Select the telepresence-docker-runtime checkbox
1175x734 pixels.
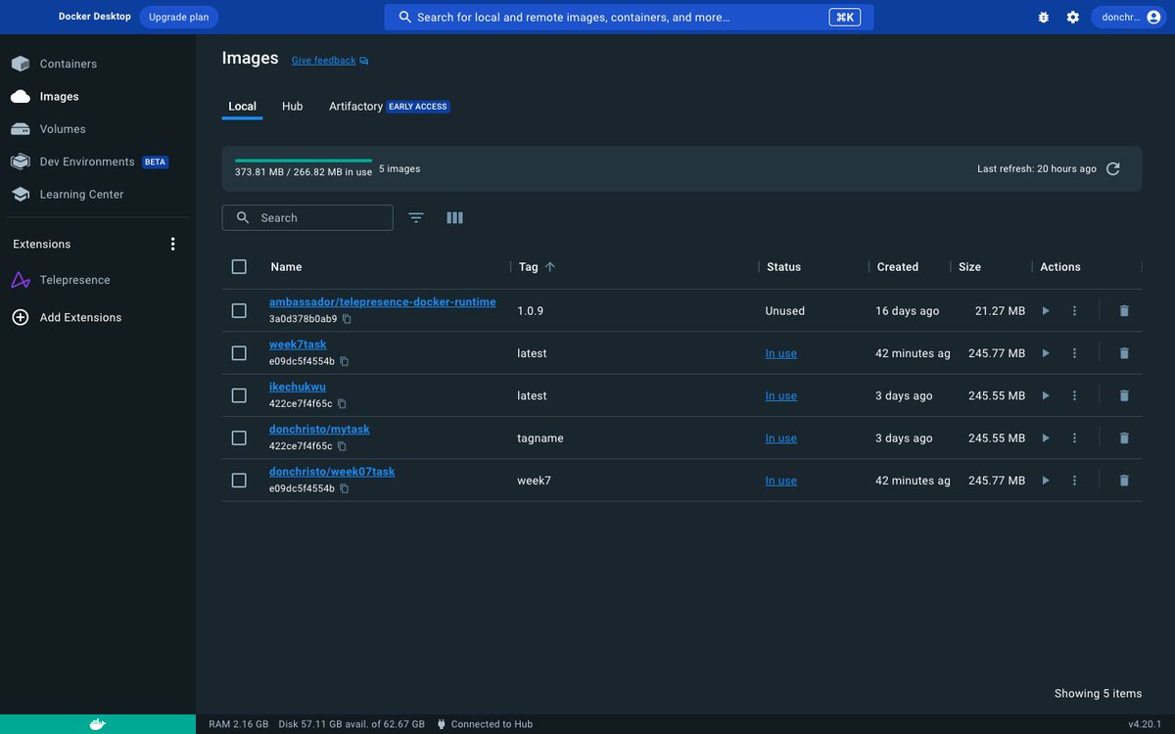coord(239,311)
